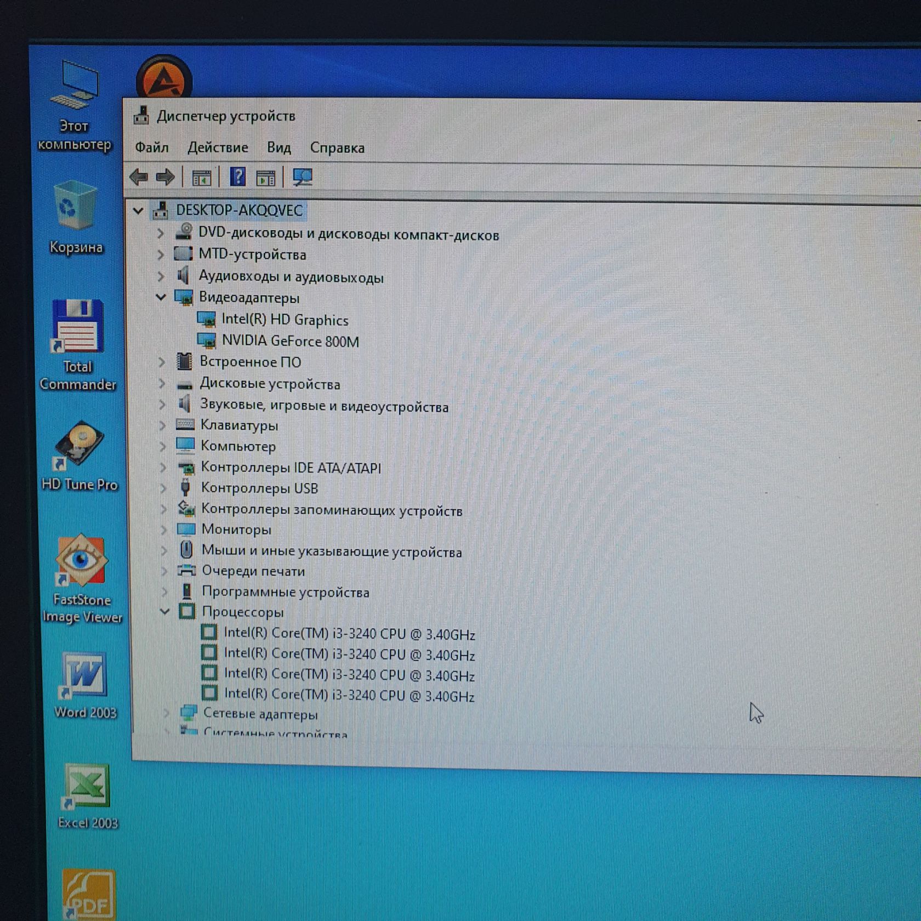This screenshot has height=921, width=921.
Task: Select Word 2003 desktop shortcut
Action: click(85, 685)
